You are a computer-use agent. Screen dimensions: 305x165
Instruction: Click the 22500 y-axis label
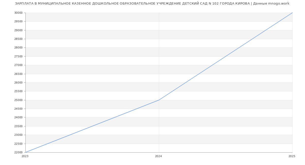18,144
